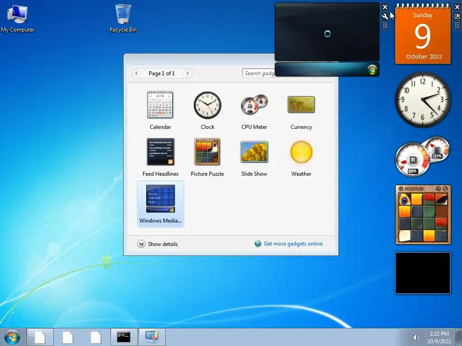Click the 00:00:00 puzzle timer text
Image resolution: width=462 pixels, height=346 pixels.
[414, 189]
